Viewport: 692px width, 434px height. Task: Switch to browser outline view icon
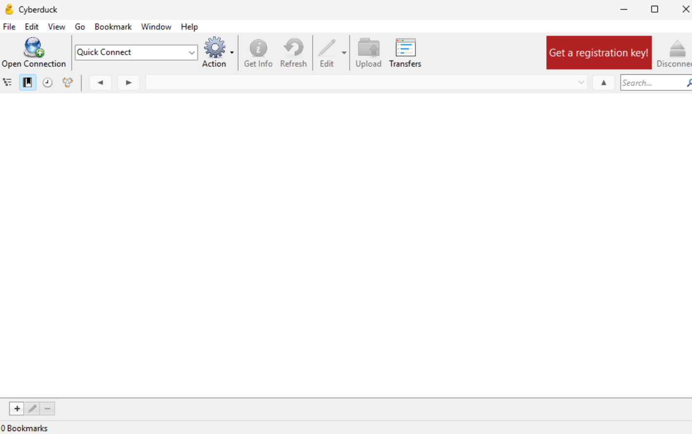coord(7,83)
